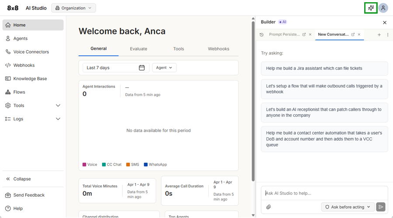Send the message with arrow button
This screenshot has width=393, height=218.
pos(381,207)
